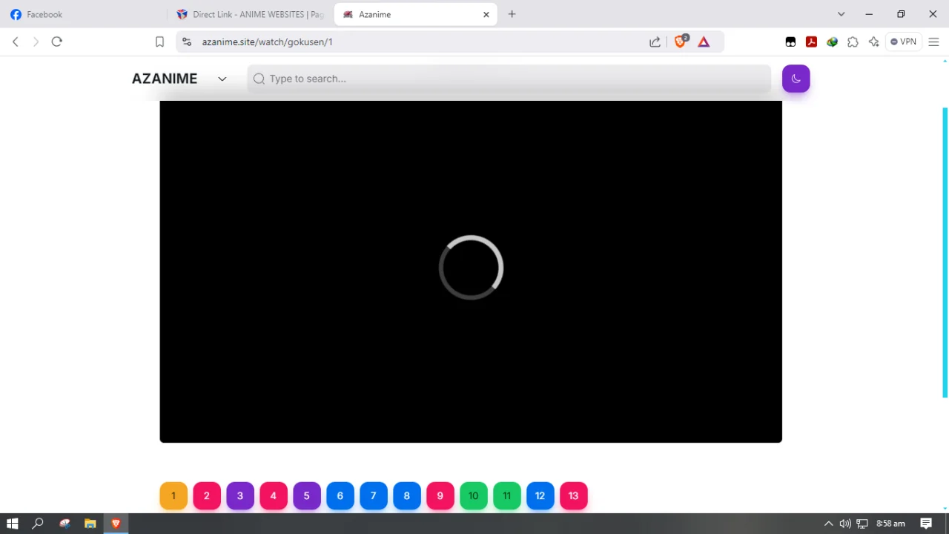Screen dimensions: 949x534
Task: Open the 8:58 am clock
Action: [890, 524]
